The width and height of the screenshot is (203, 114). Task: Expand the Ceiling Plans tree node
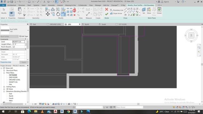4,87
